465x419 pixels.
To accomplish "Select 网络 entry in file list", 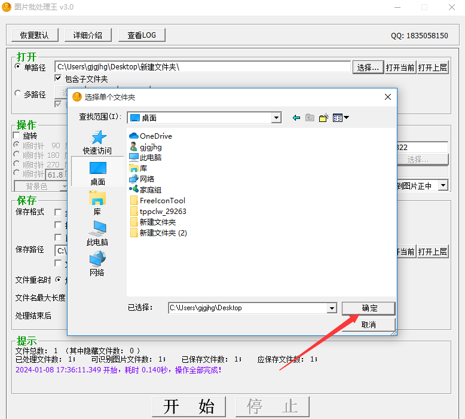I will [x=142, y=179].
